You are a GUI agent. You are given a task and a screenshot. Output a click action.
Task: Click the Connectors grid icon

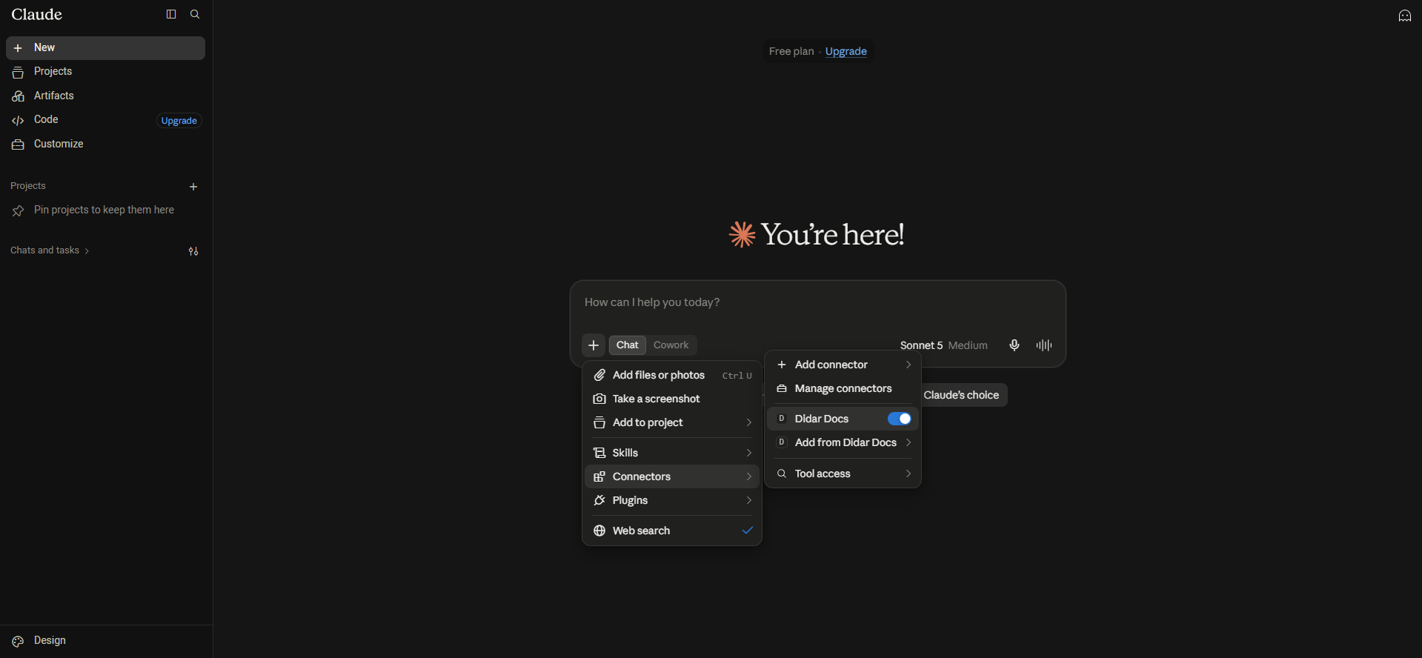[599, 477]
